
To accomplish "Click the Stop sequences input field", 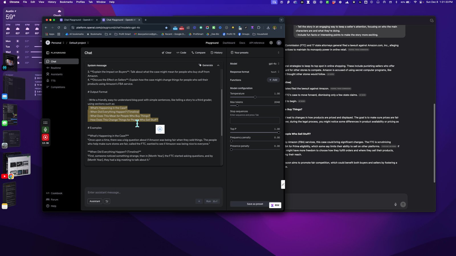I will [x=255, y=121].
